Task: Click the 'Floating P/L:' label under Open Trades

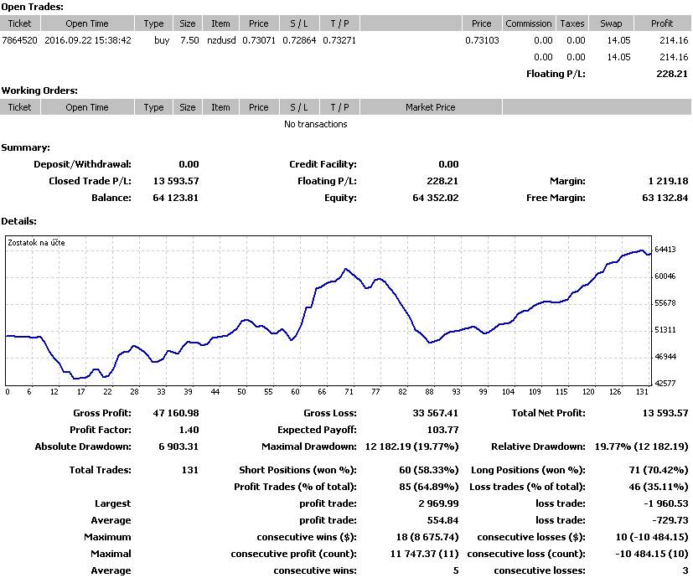Action: tap(556, 74)
